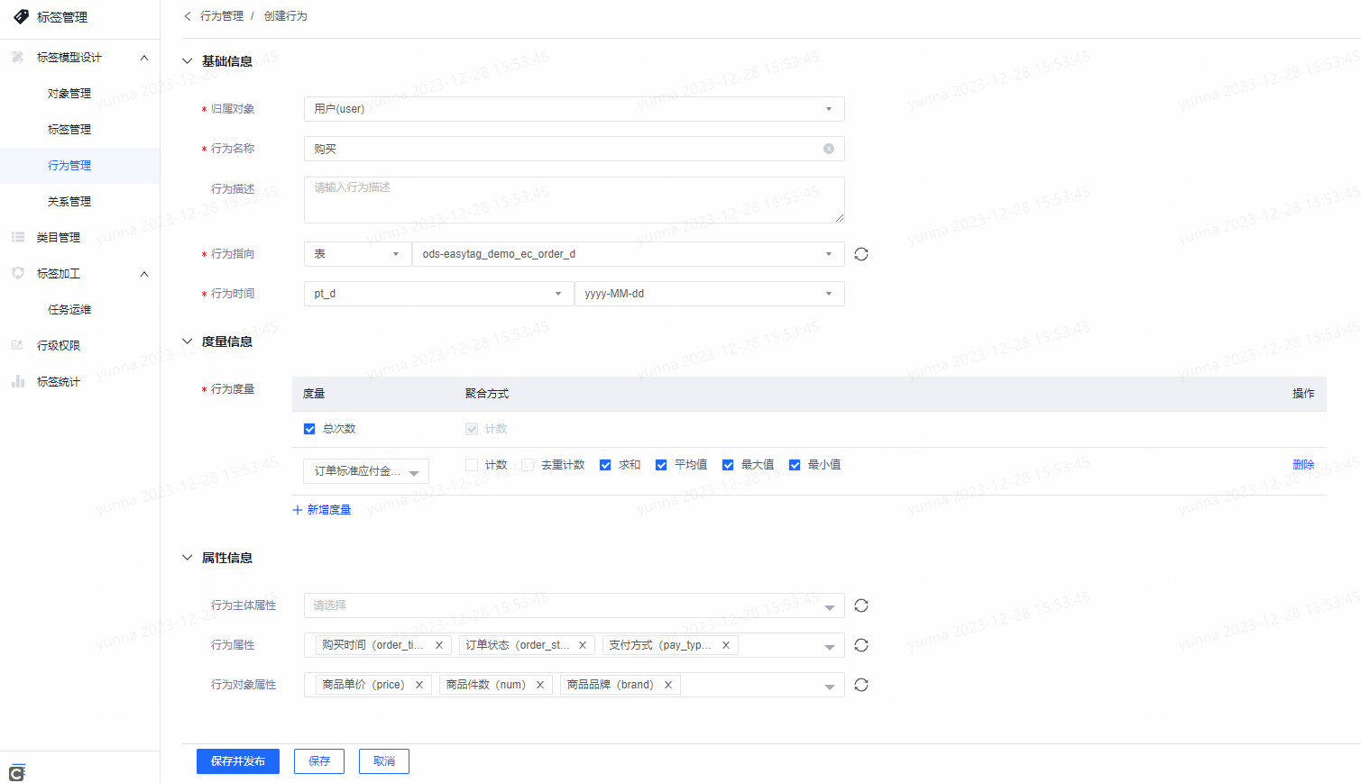The width and height of the screenshot is (1361, 783).
Task: Click the 标签模型设计 sidebar icon
Action: [18, 57]
